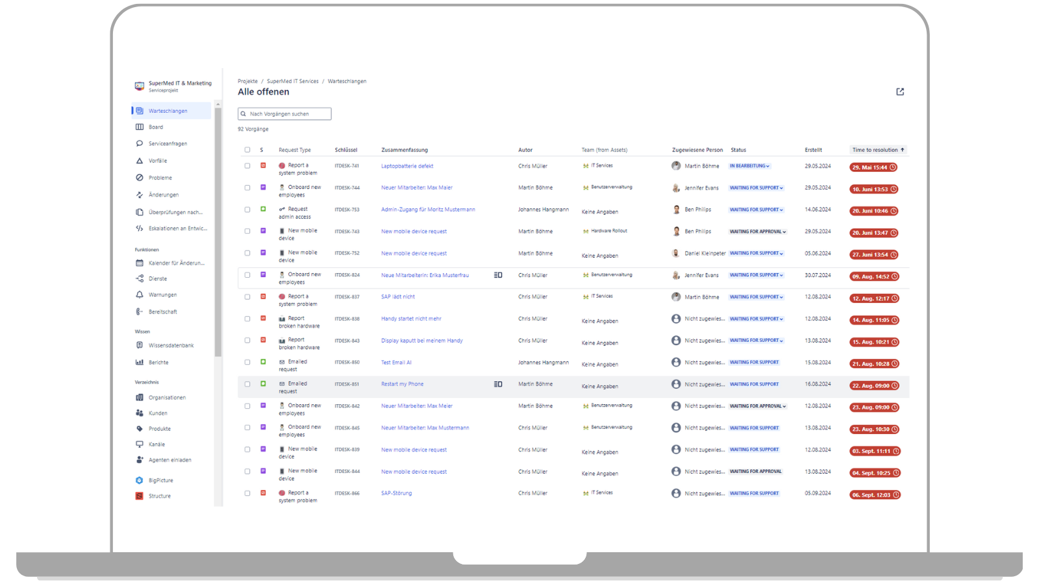Open the Warnungen bell icon

pyautogui.click(x=139, y=295)
